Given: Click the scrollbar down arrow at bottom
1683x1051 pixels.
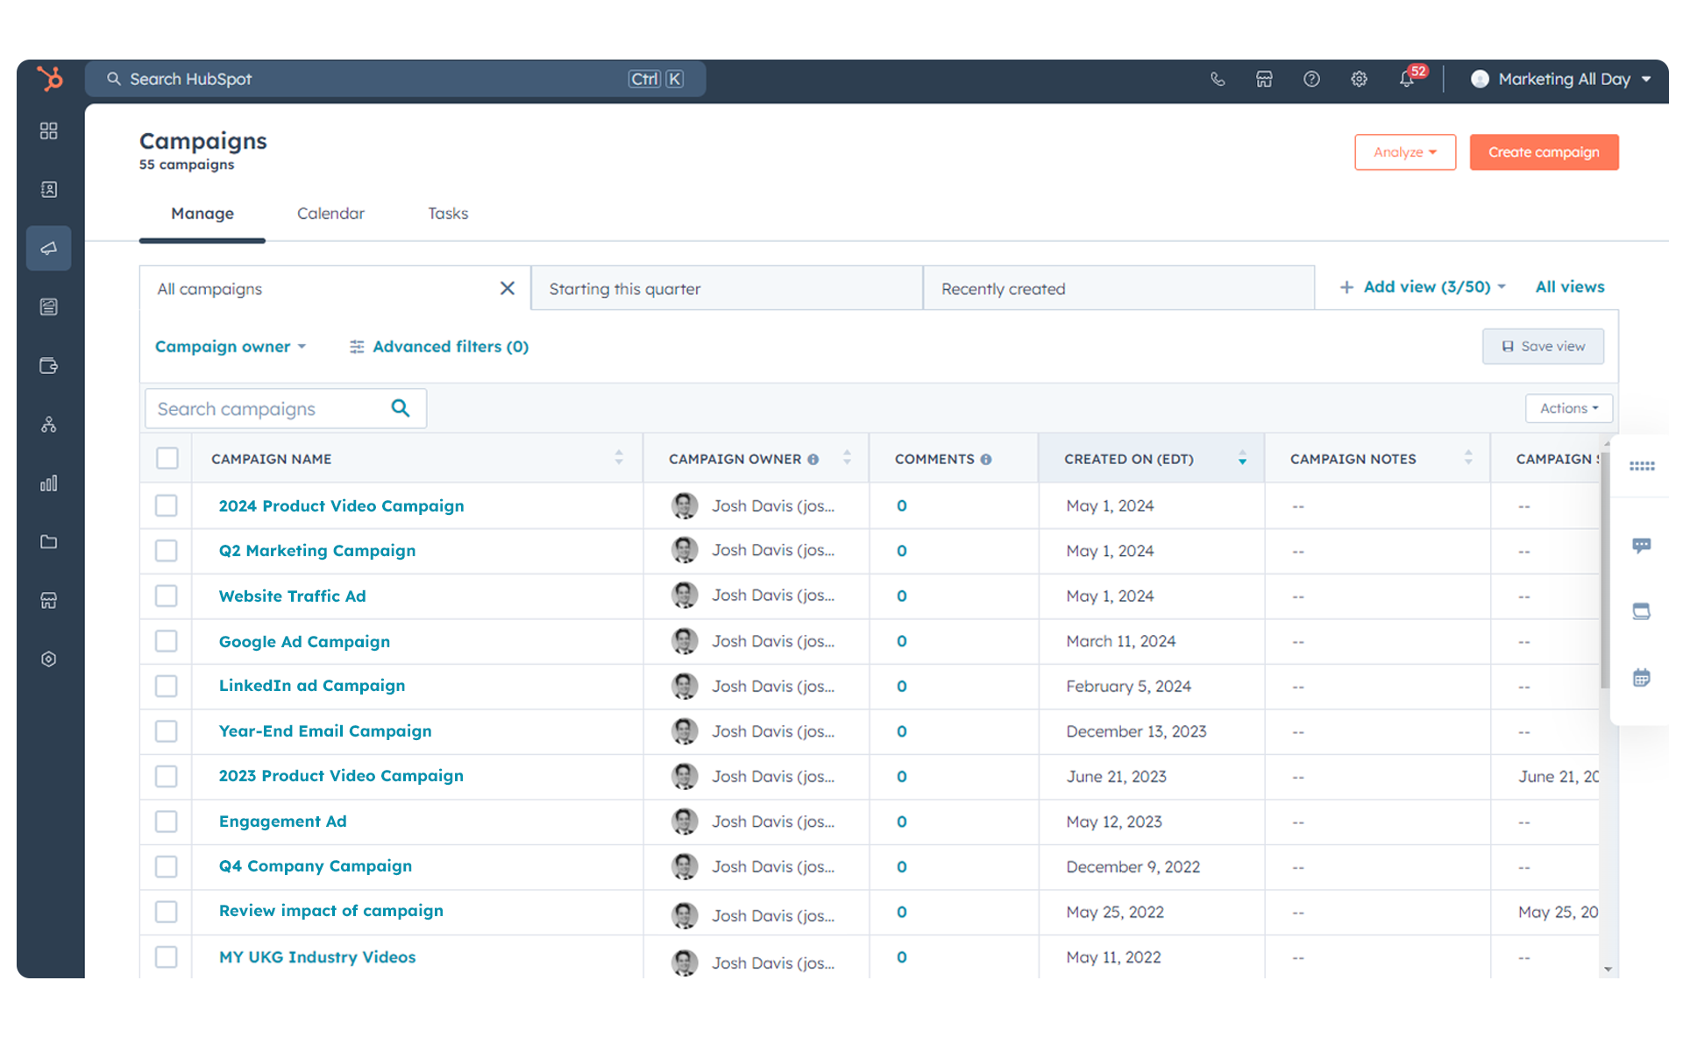Looking at the screenshot, I should pos(1608,969).
